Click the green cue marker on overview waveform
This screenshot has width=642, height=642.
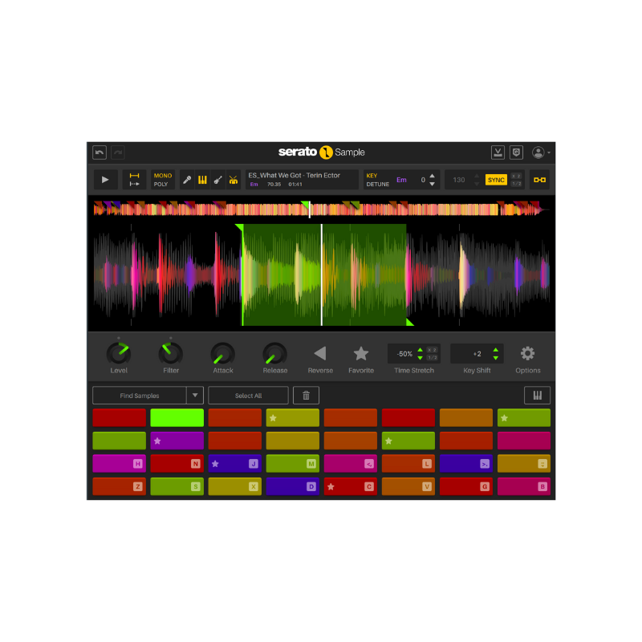(x=306, y=204)
